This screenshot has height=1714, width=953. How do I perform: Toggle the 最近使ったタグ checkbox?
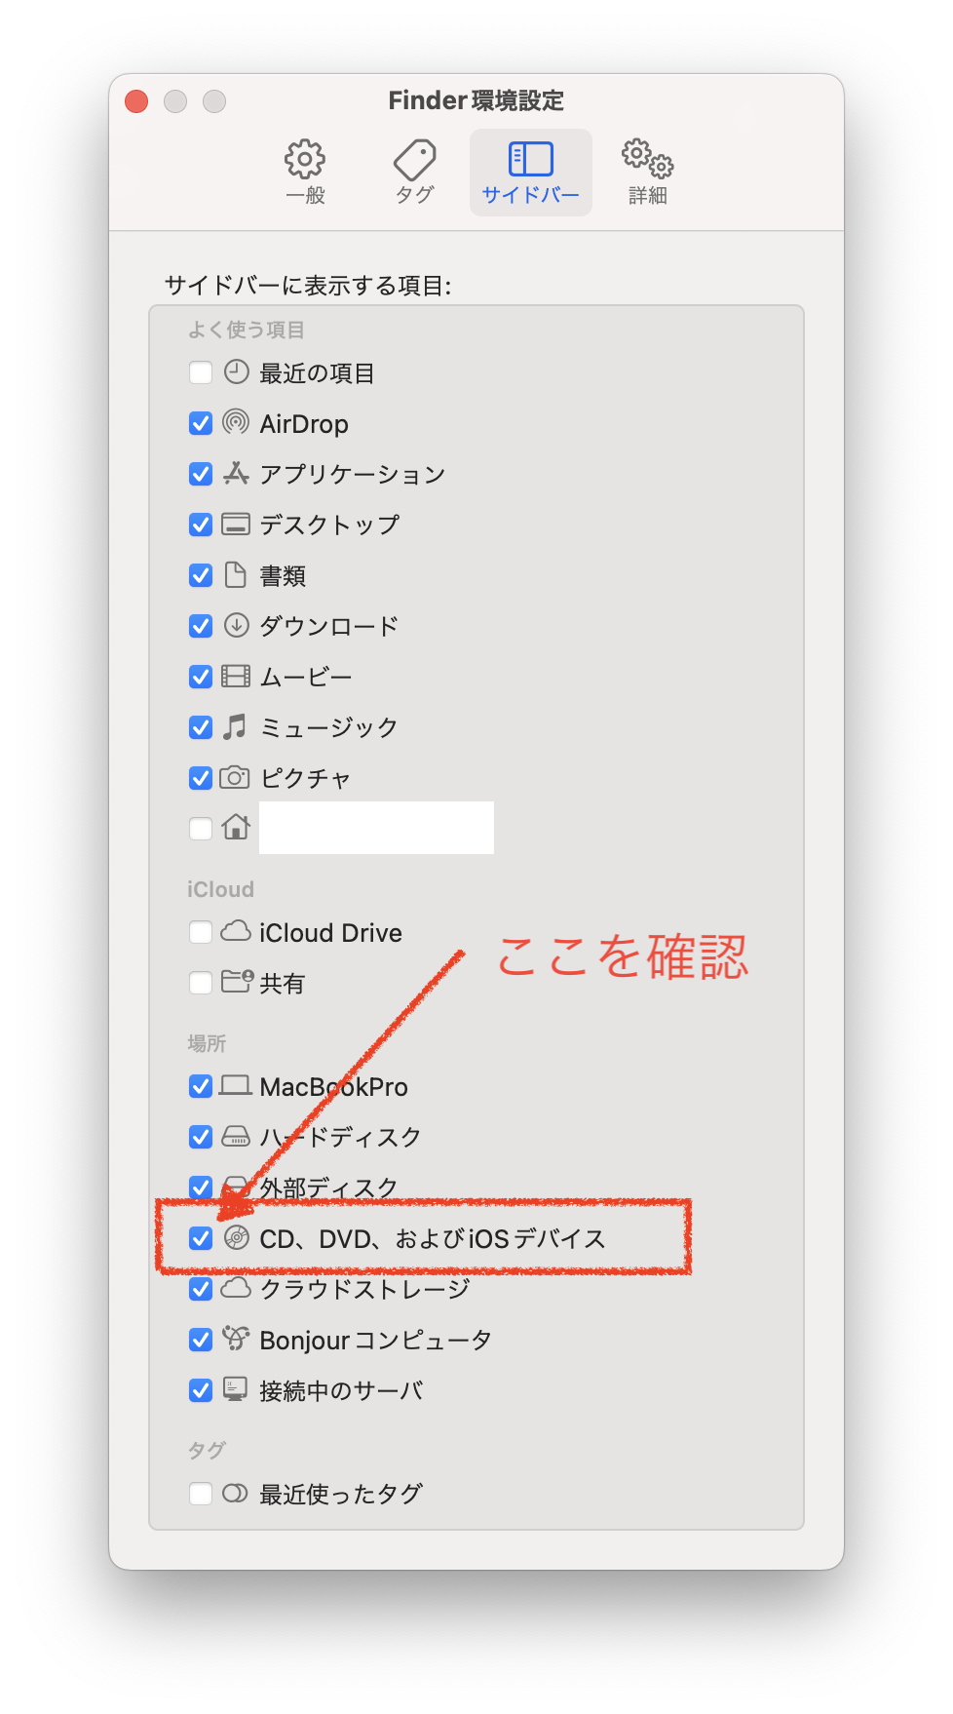[x=201, y=1493]
